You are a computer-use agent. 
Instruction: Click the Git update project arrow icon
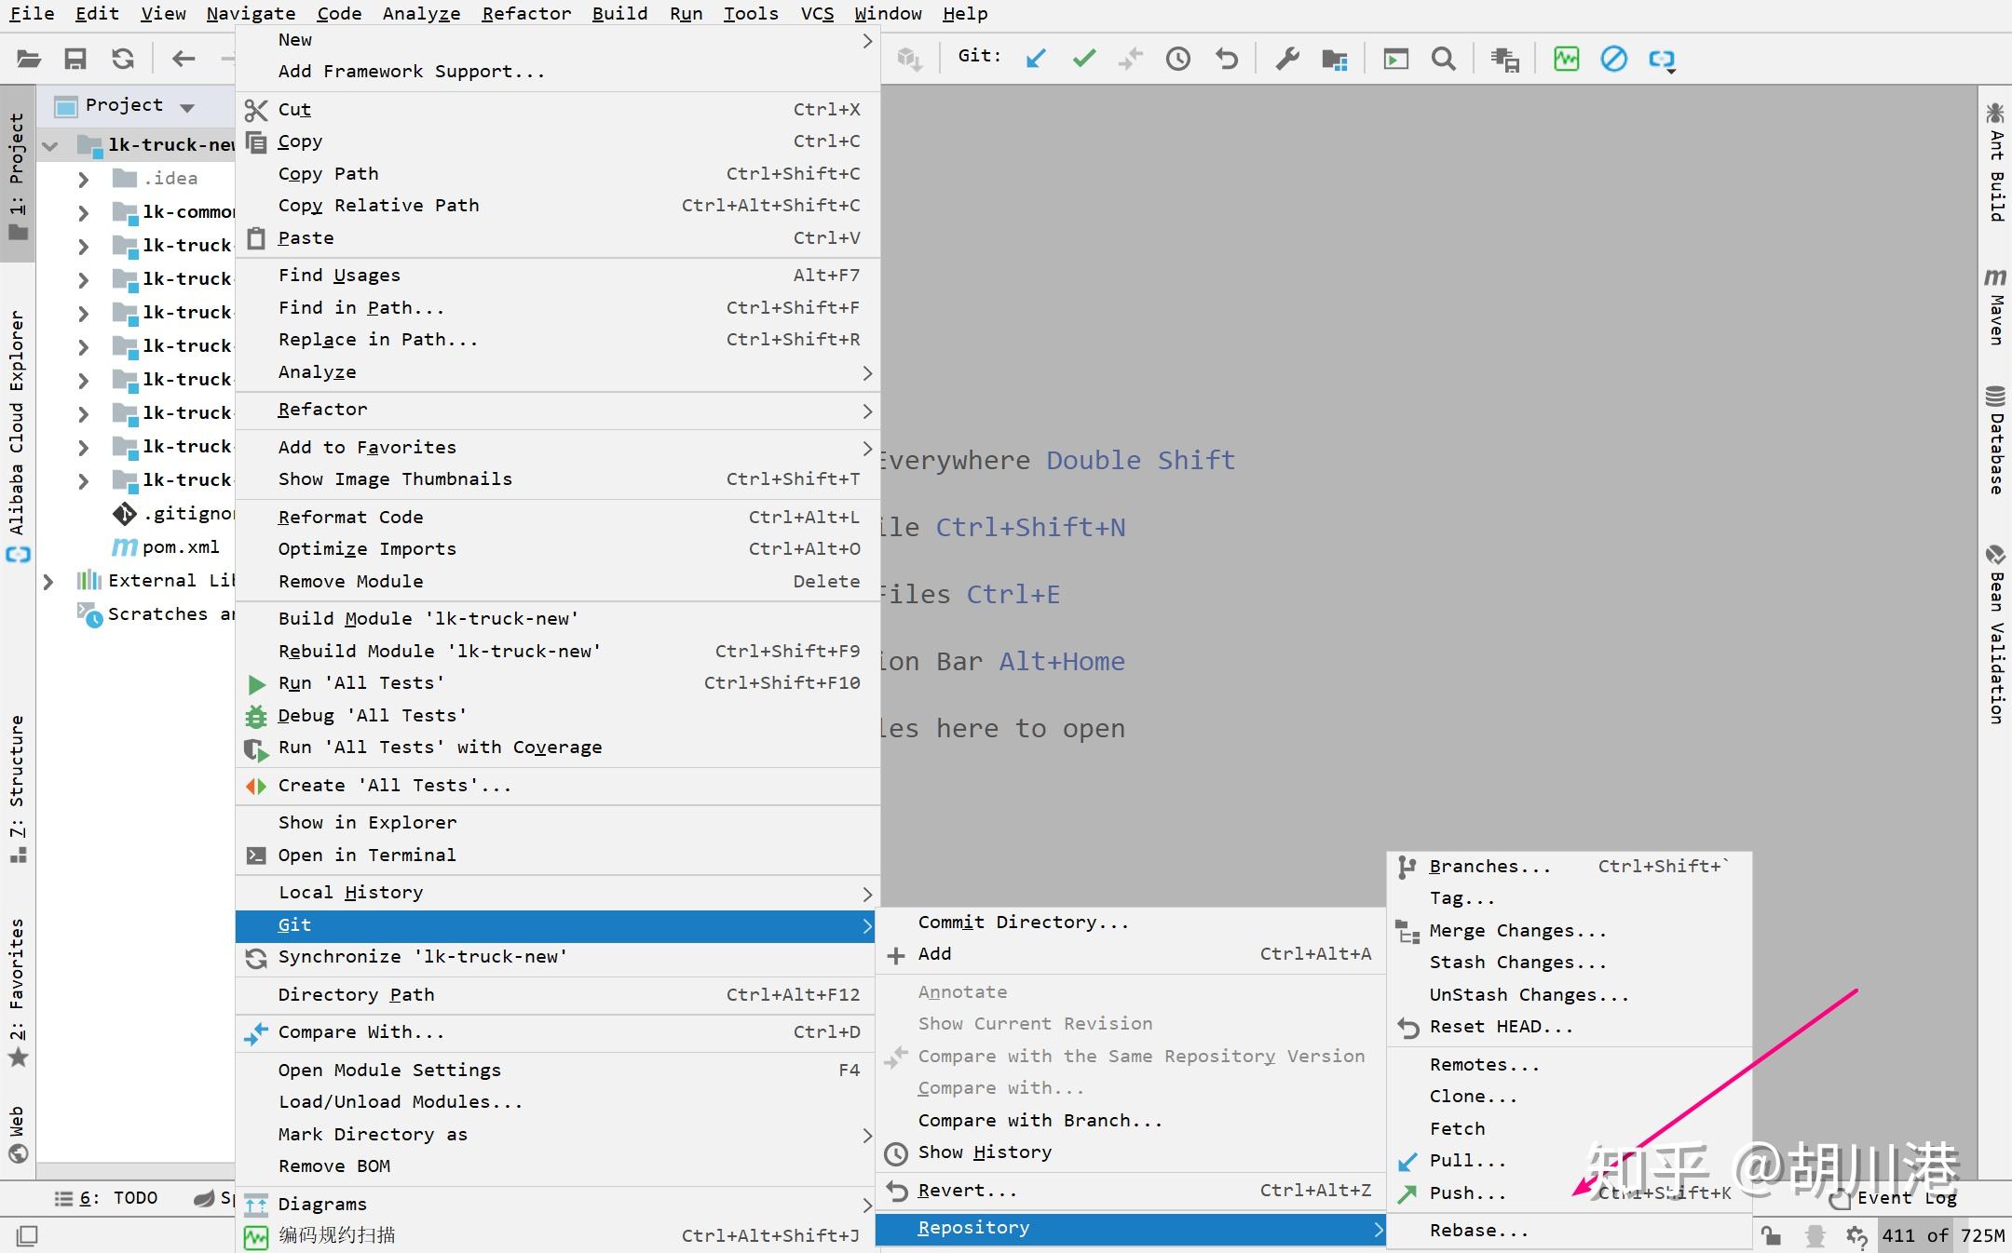(x=1035, y=59)
